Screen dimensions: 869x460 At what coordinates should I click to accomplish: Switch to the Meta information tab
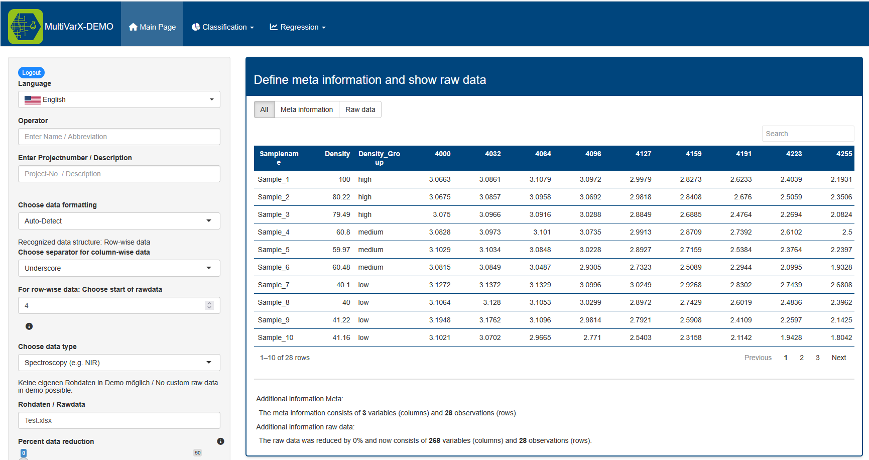pyautogui.click(x=306, y=109)
